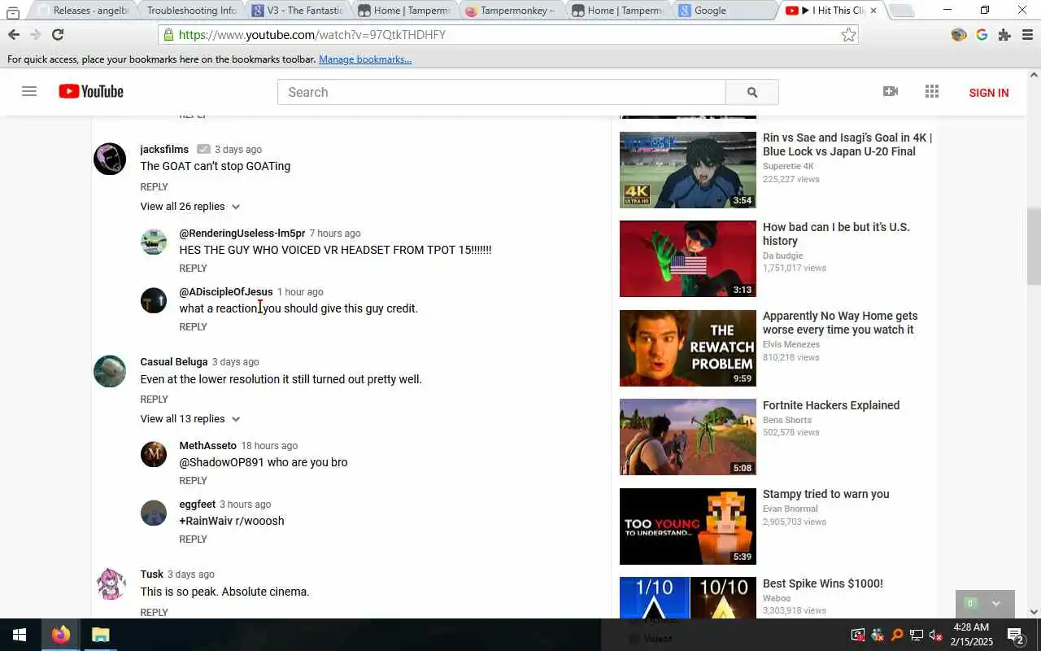
Task: Click the tab list icon left of tabs
Action: pos(12,11)
